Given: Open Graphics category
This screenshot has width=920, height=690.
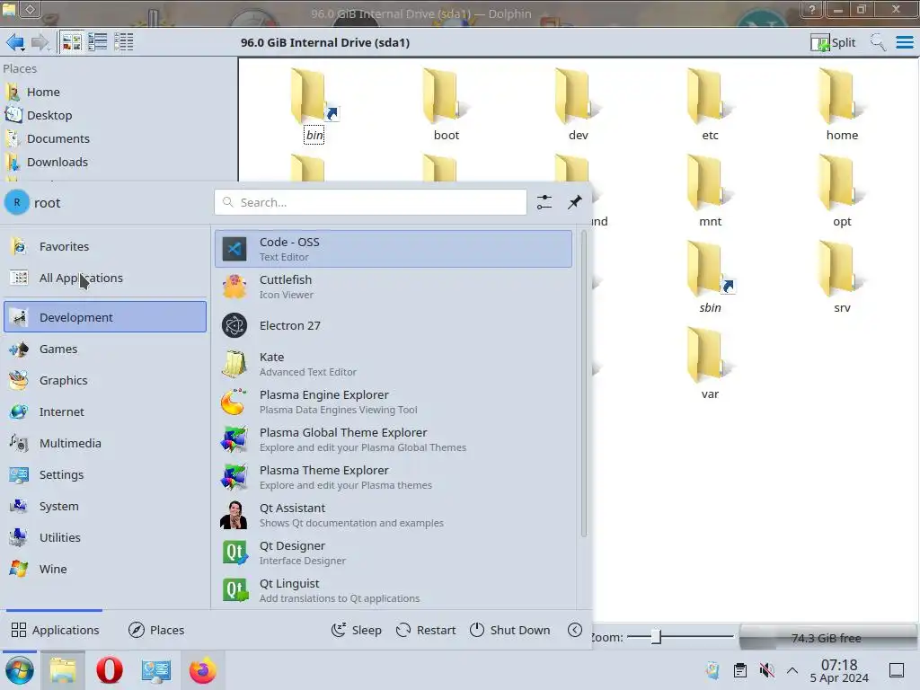Looking at the screenshot, I should click(x=105, y=380).
